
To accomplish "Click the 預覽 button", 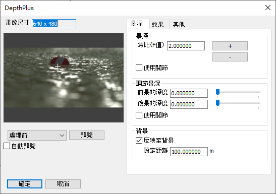I will [x=87, y=135].
